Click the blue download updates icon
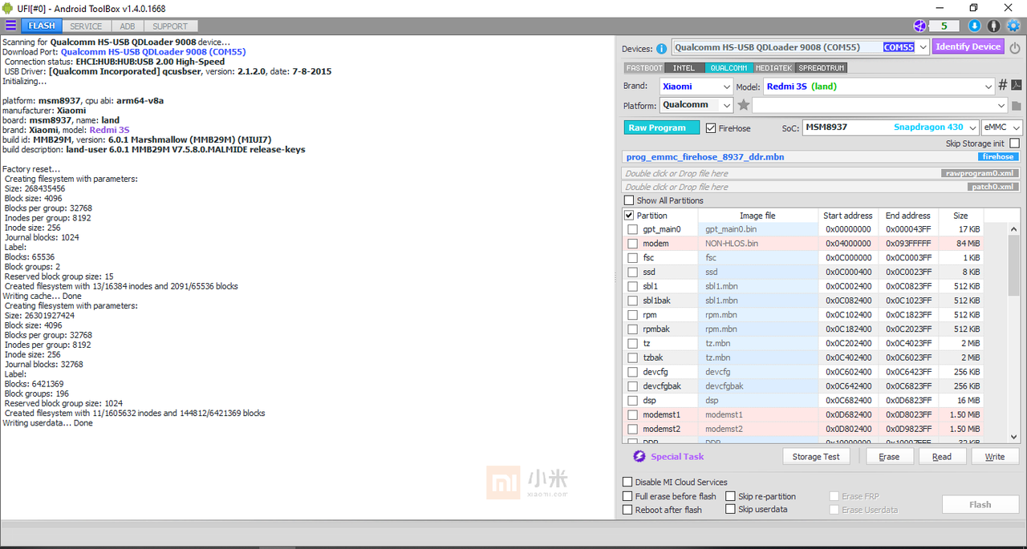 975,26
